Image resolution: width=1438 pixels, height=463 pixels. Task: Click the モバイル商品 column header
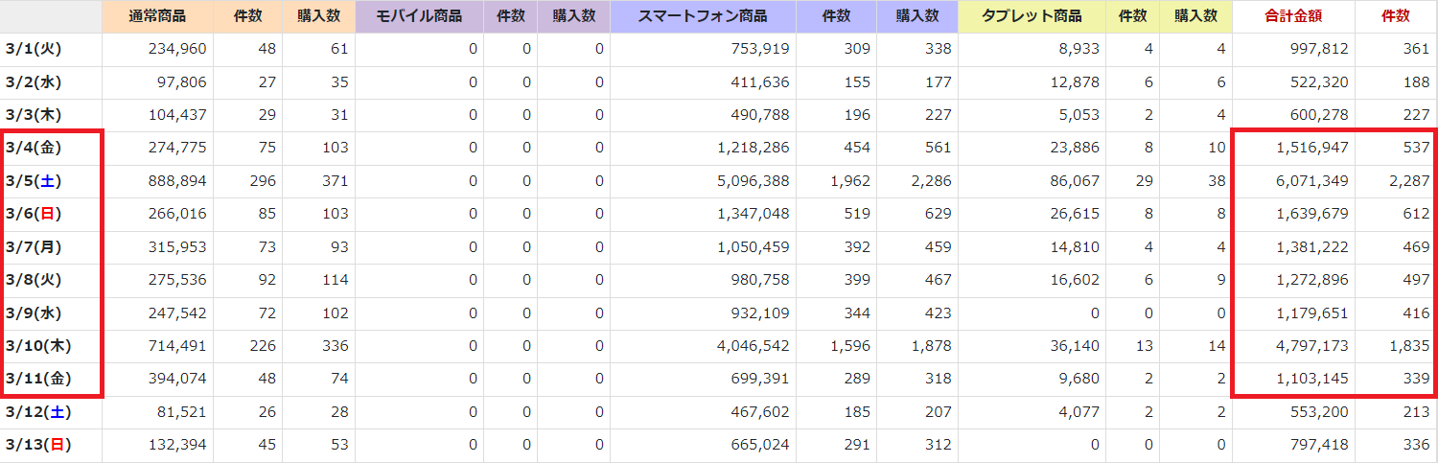[419, 16]
